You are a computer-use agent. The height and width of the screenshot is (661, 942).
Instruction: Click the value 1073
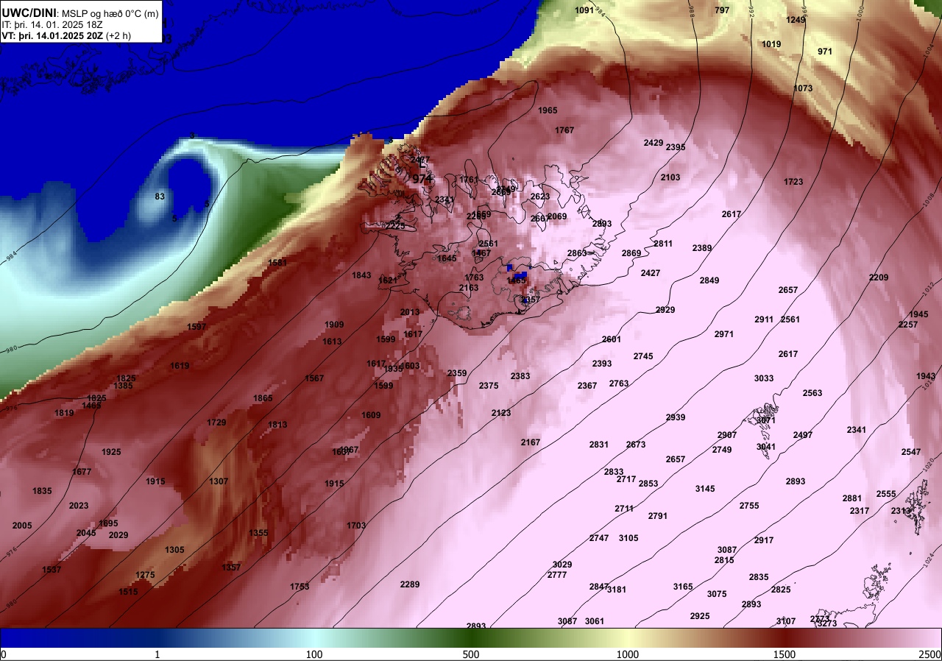[x=803, y=88]
